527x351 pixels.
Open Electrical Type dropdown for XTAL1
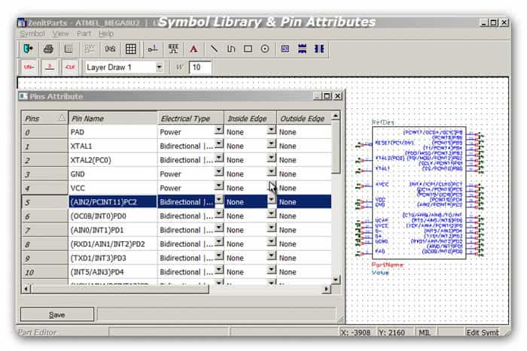click(x=219, y=144)
